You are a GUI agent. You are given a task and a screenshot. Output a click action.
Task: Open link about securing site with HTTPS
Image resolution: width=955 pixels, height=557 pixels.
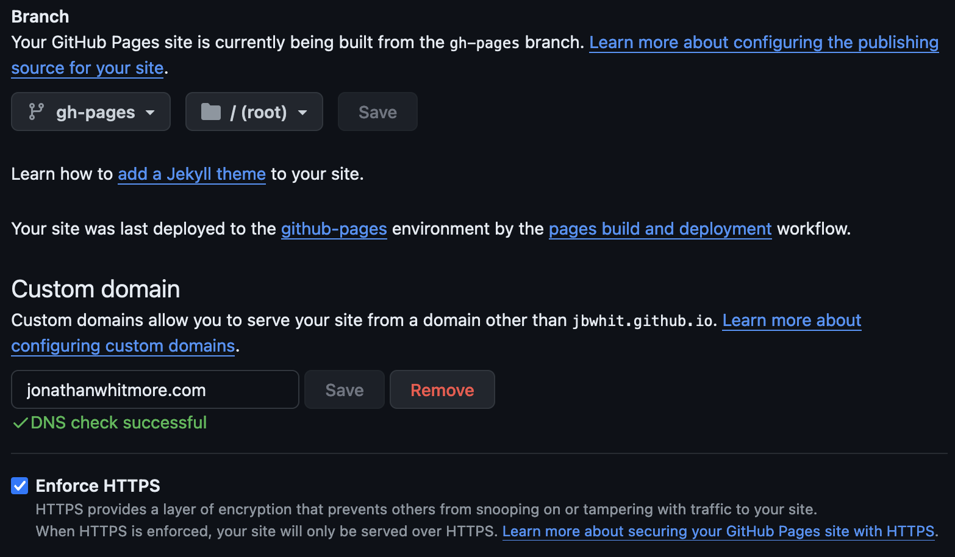[x=718, y=531]
